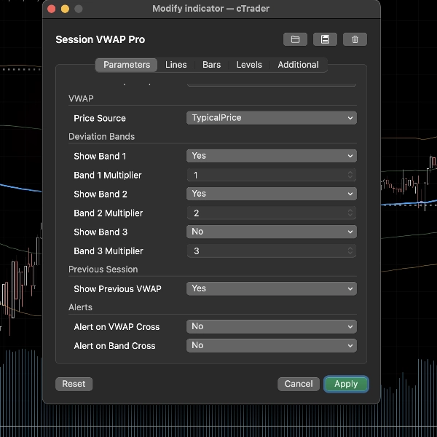Screen dimensions: 437x437
Task: Open the Show Band 1 dropdown
Action: click(x=272, y=156)
